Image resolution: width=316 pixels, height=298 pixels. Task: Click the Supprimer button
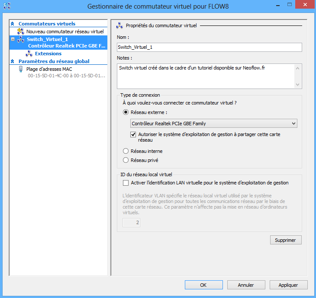pyautogui.click(x=285, y=240)
